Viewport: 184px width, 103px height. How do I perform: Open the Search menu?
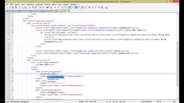point(17,5)
